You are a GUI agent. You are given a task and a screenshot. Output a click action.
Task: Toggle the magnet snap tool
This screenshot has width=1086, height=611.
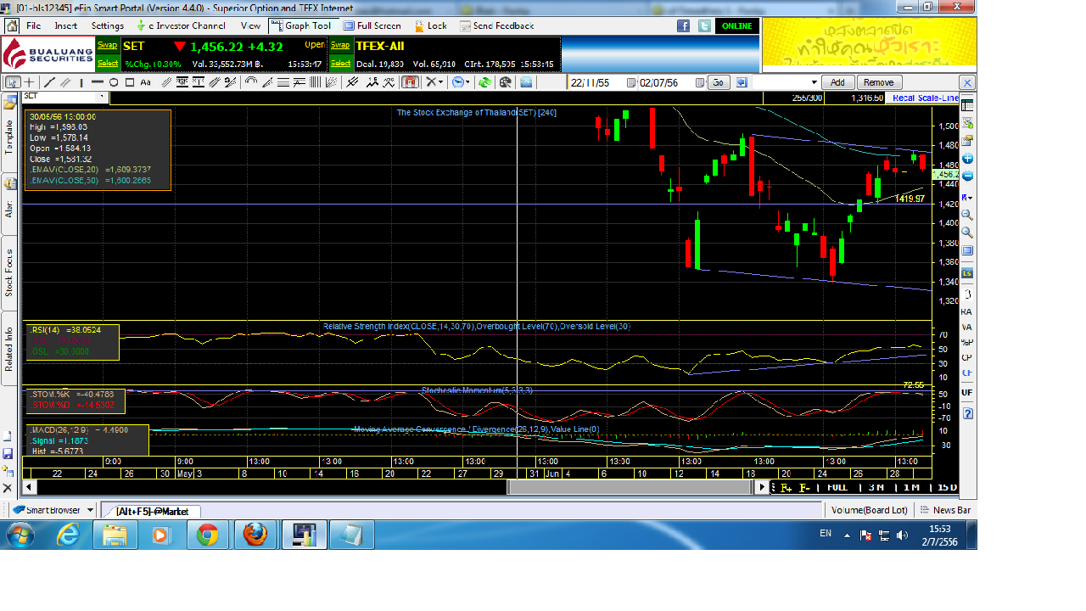(411, 82)
